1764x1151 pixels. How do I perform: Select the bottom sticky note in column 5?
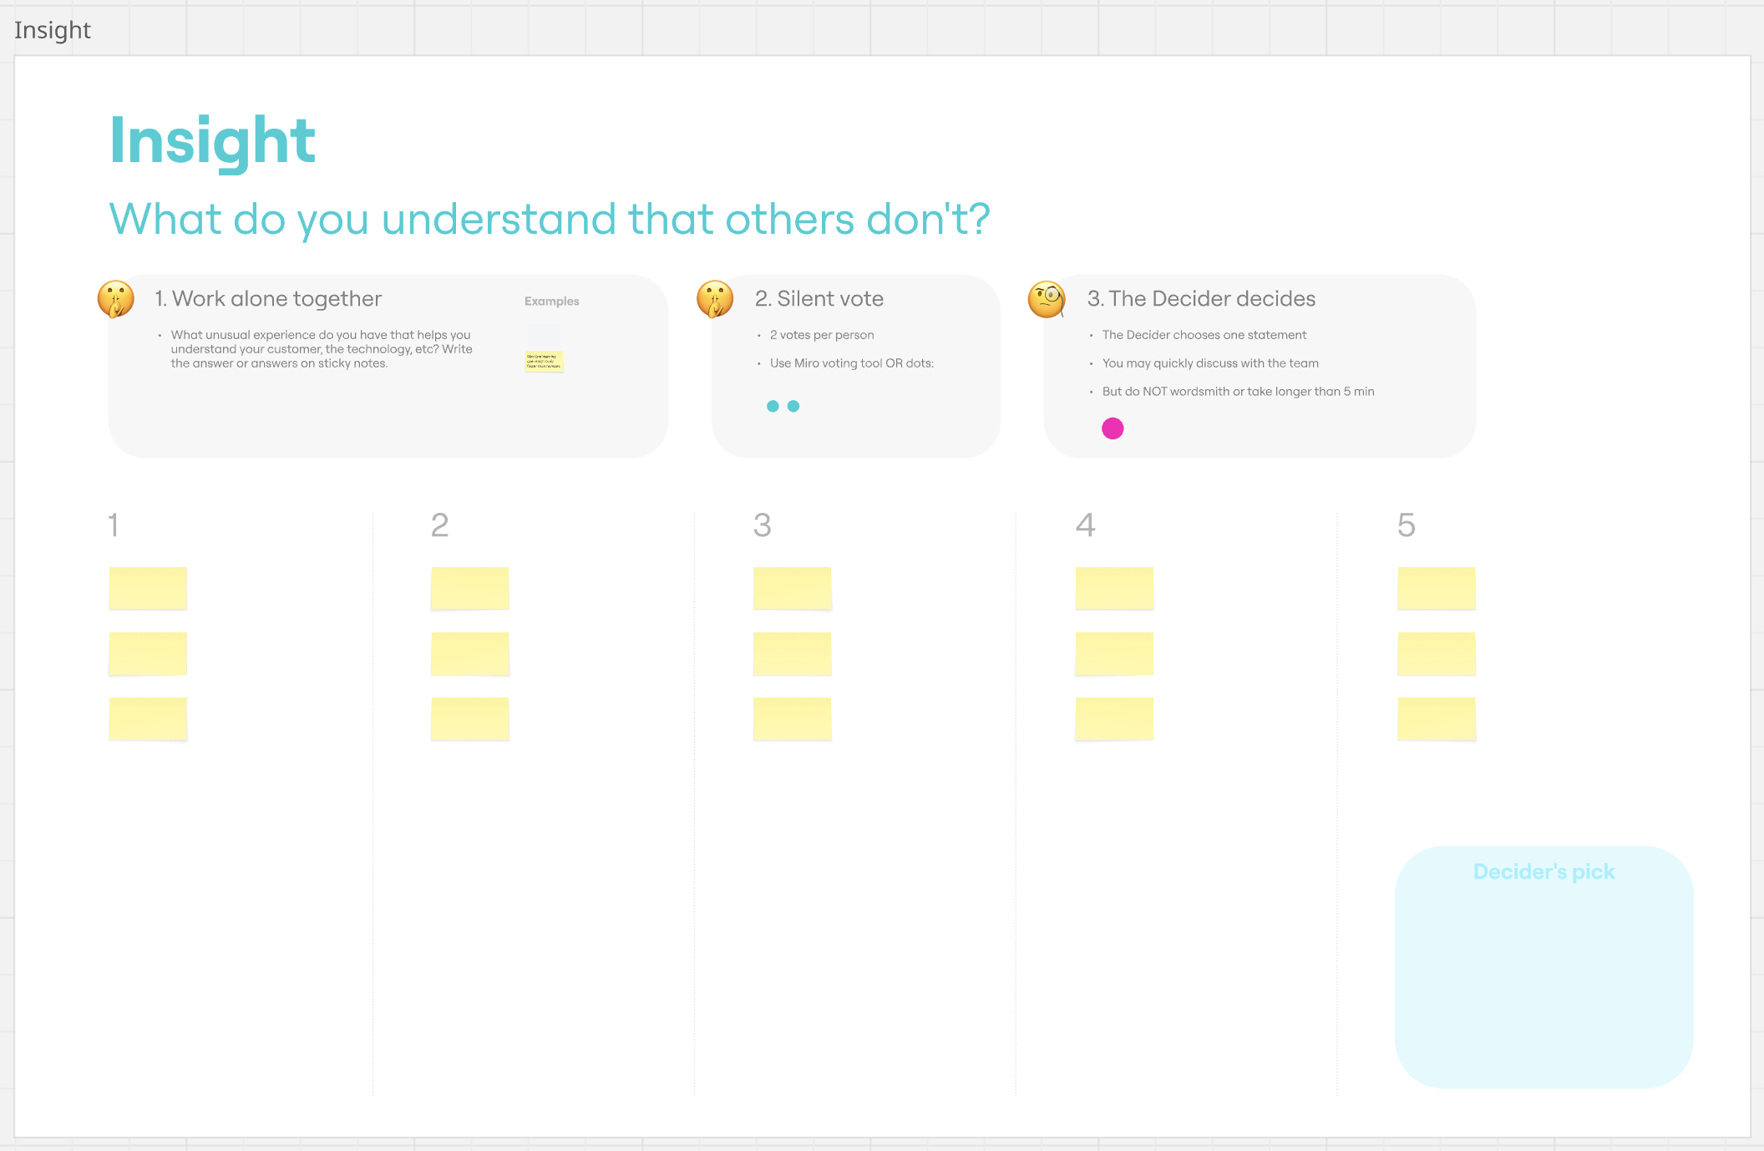point(1437,718)
